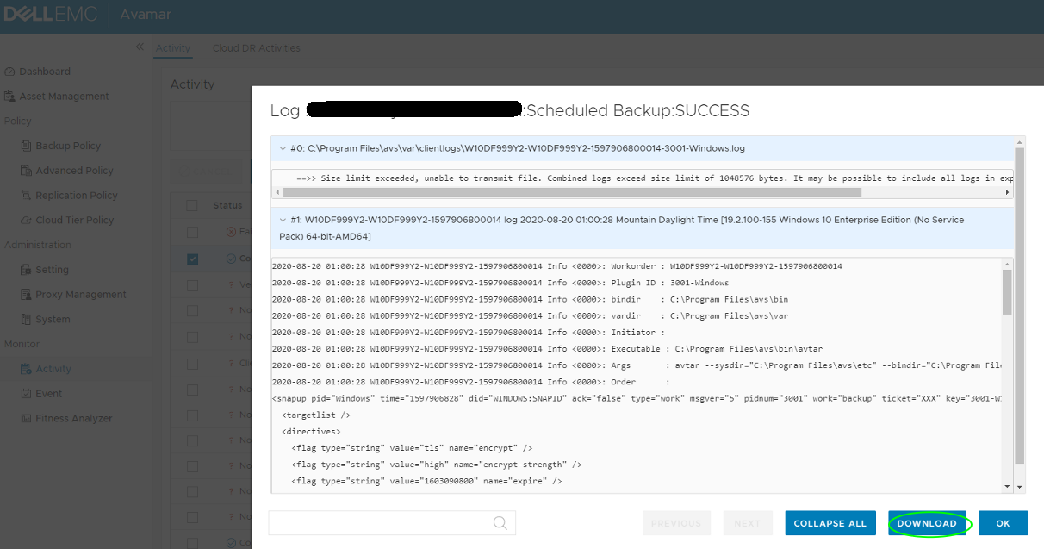Select the Proxy Management menu item
Viewport: 1044px width, 549px height.
point(81,295)
